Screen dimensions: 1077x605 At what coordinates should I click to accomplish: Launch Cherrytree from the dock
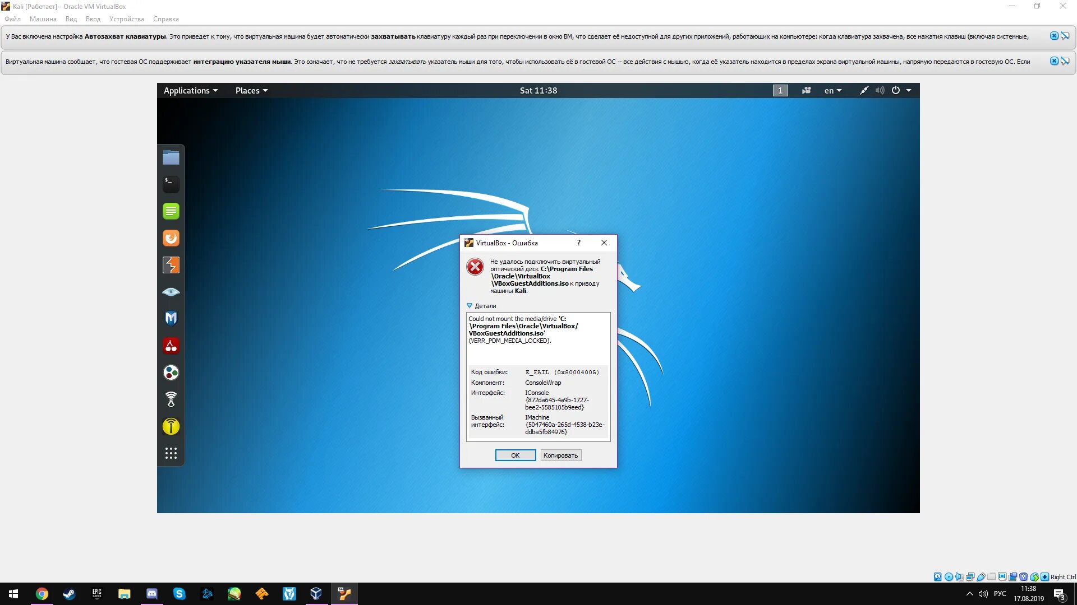click(x=171, y=346)
